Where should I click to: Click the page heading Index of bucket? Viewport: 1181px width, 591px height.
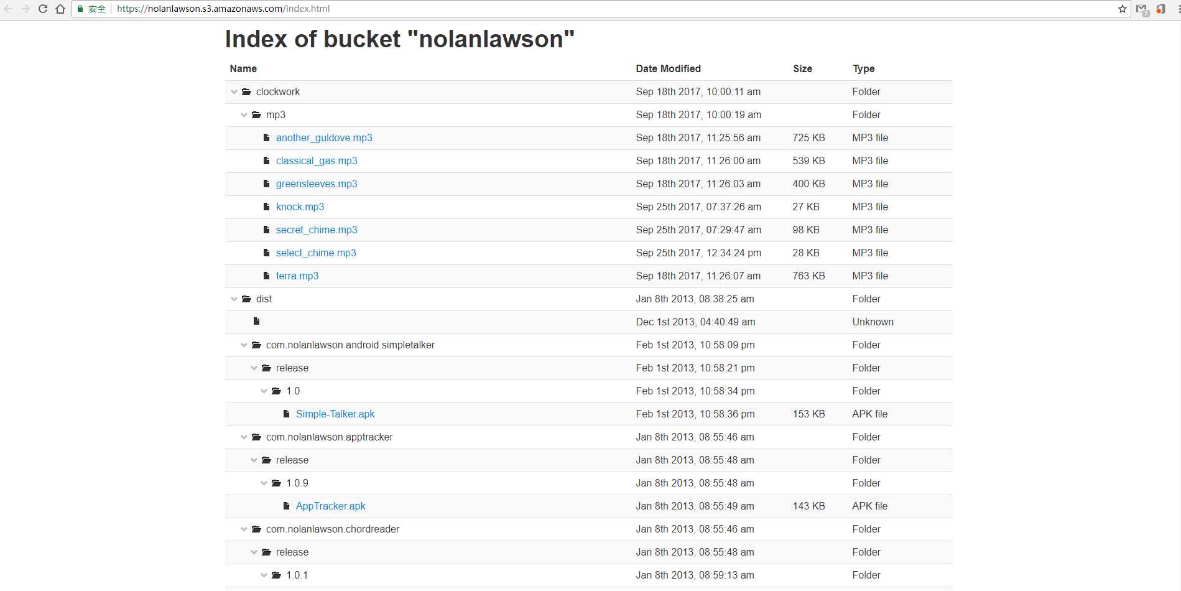400,39
